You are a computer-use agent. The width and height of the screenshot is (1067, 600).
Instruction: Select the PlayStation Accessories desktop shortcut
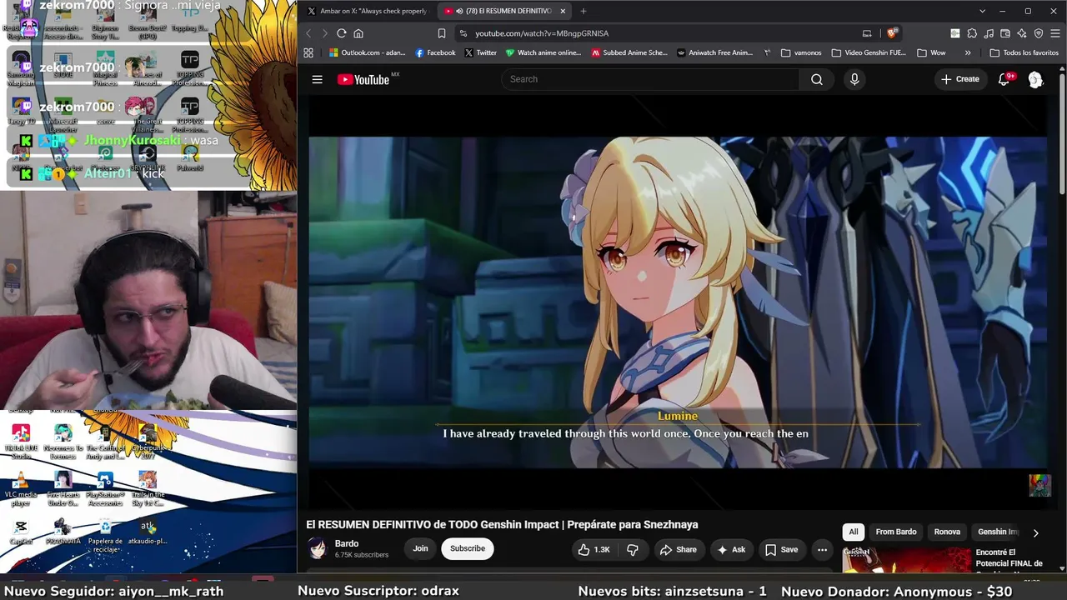(x=105, y=488)
